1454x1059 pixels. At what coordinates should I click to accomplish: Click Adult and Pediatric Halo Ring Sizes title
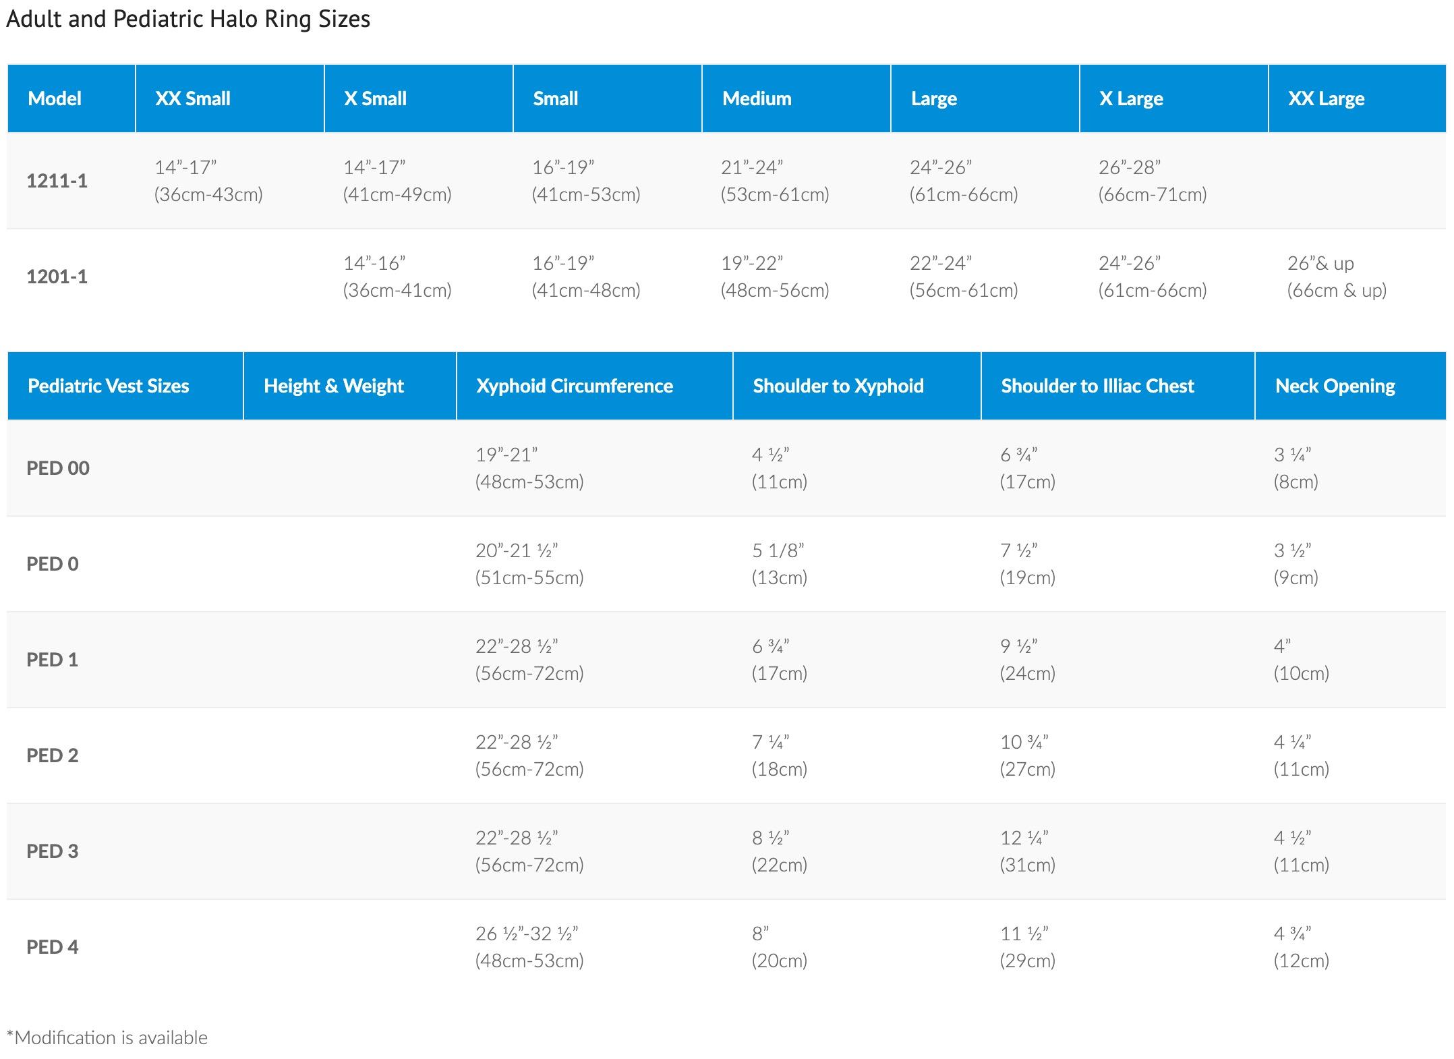pyautogui.click(x=188, y=19)
